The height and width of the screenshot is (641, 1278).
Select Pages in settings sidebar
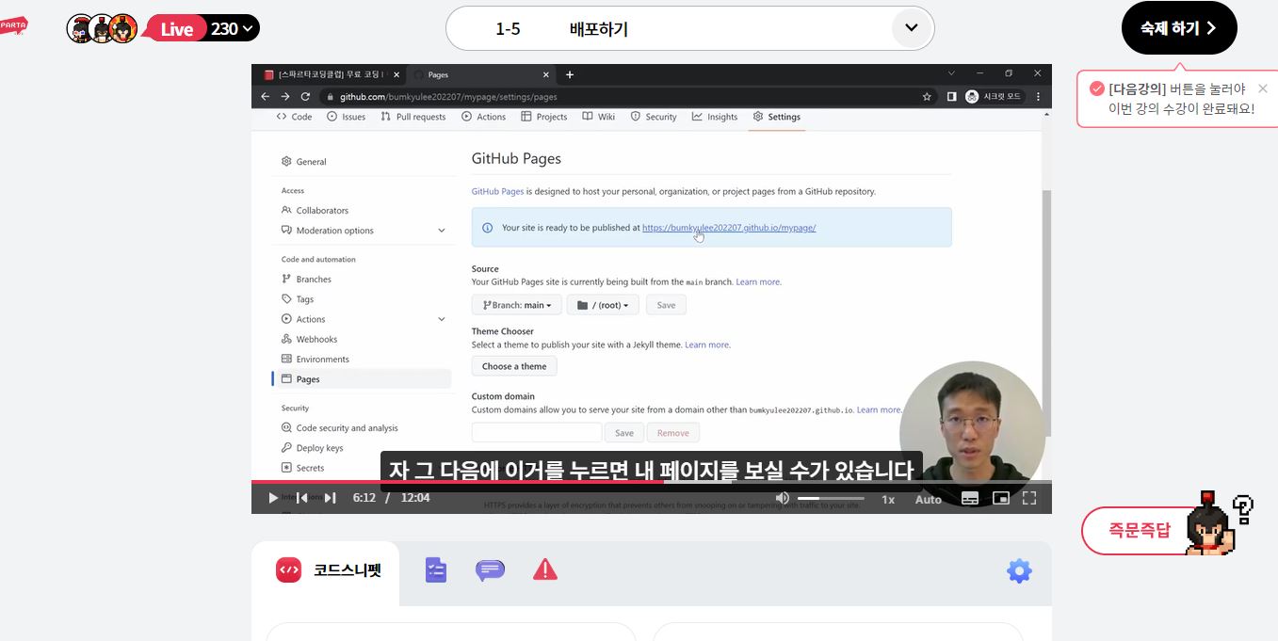click(363, 379)
